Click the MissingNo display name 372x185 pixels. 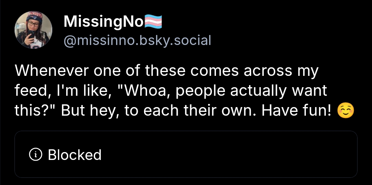point(103,23)
